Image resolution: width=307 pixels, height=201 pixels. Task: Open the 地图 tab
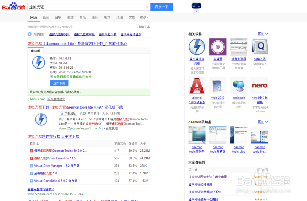tap(119, 18)
